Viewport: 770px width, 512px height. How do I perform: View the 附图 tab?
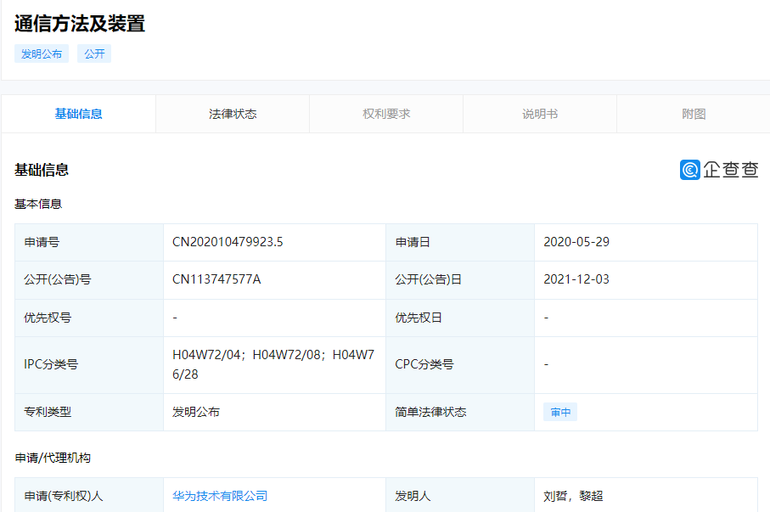tap(694, 114)
